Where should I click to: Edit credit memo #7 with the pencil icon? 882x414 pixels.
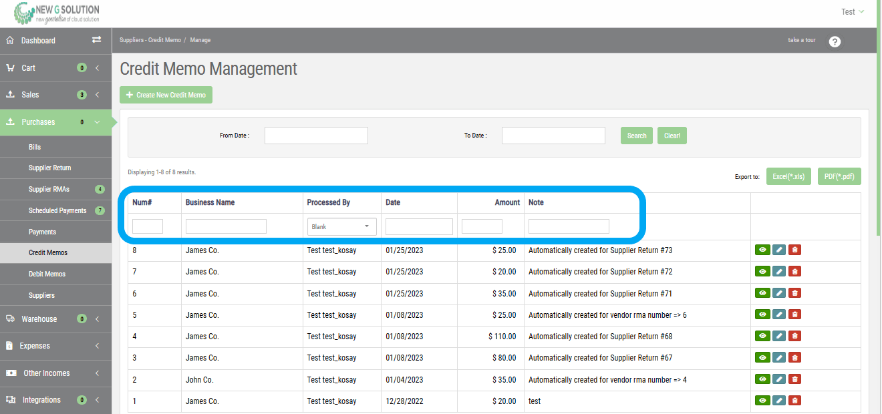(778, 271)
